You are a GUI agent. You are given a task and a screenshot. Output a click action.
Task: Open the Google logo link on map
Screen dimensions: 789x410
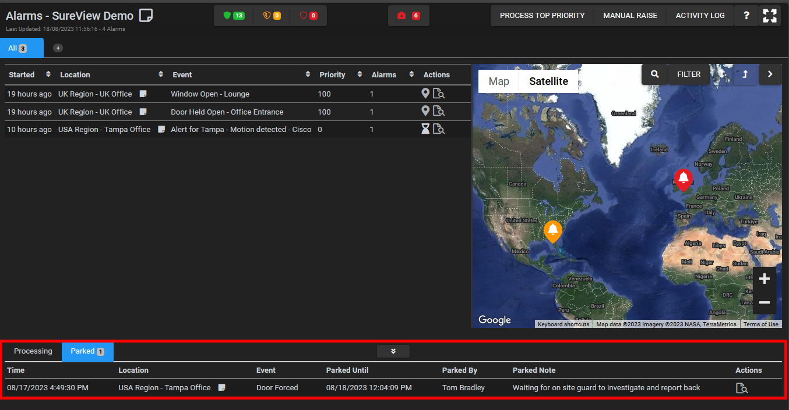(494, 320)
